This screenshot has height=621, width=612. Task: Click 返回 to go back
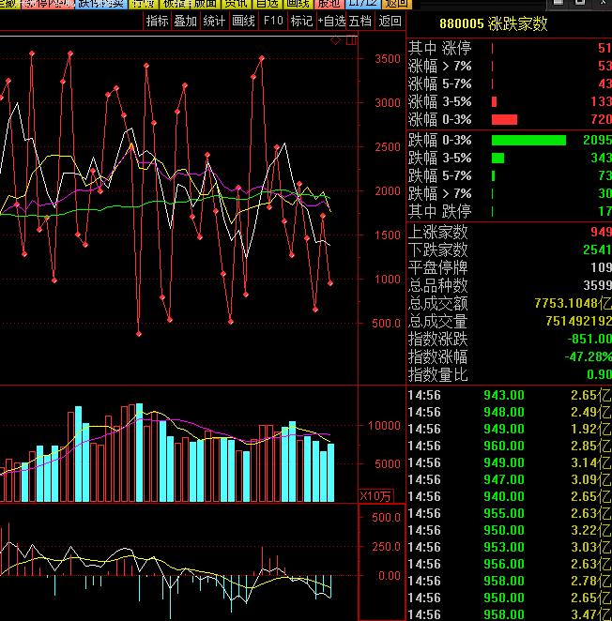(x=390, y=21)
